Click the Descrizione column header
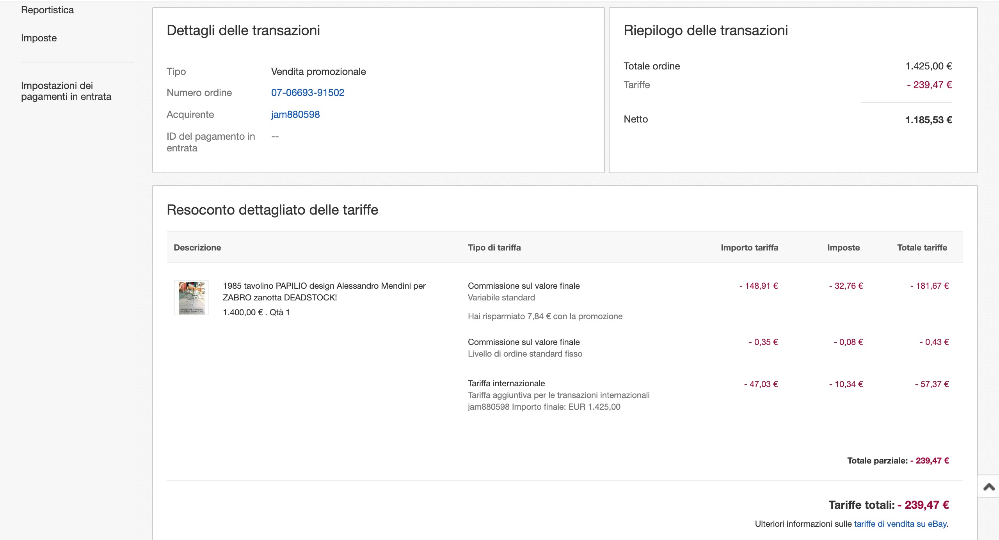999x540 pixels. (197, 248)
